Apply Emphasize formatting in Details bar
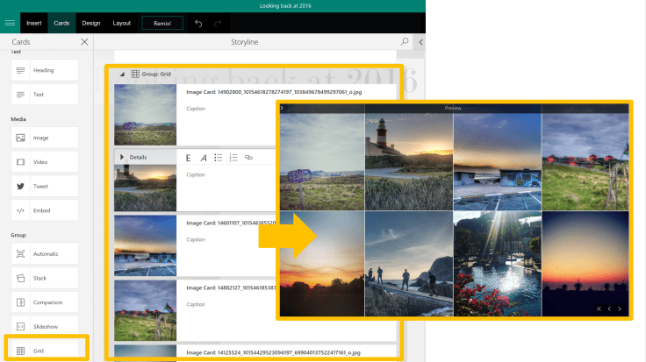The width and height of the screenshot is (646, 362). [188, 157]
